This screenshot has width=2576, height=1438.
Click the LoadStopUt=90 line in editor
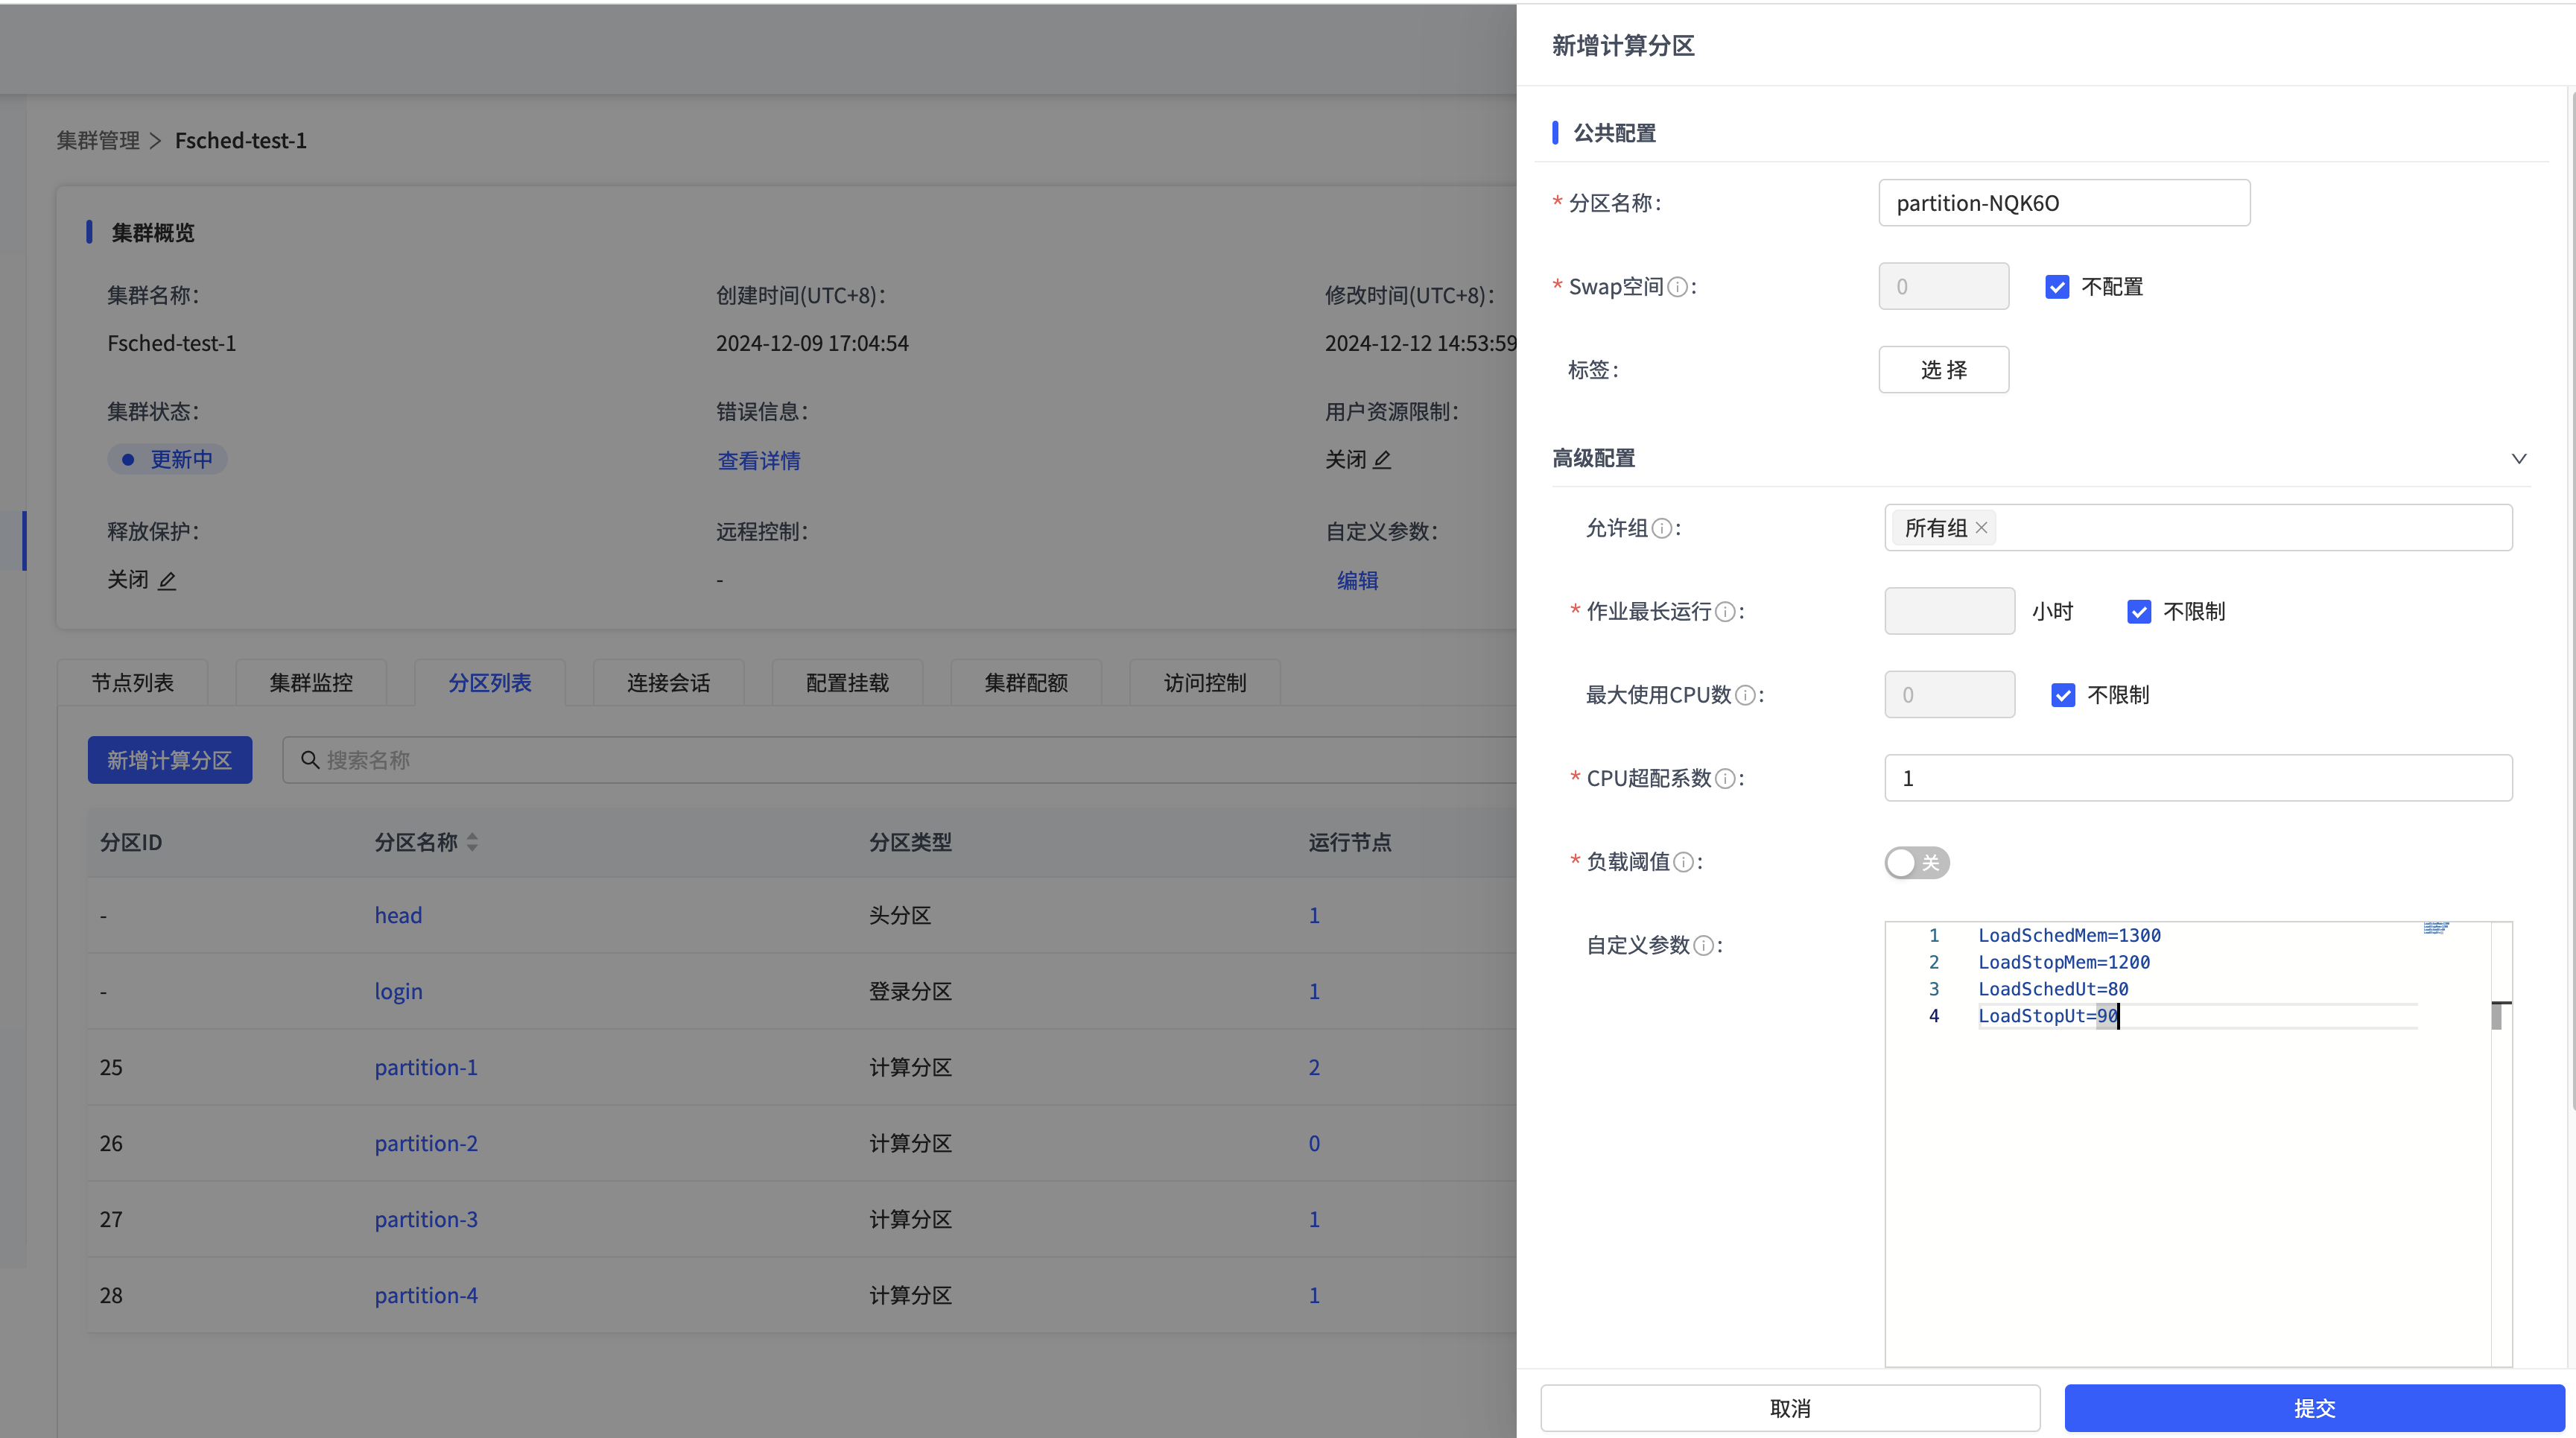(2048, 1016)
